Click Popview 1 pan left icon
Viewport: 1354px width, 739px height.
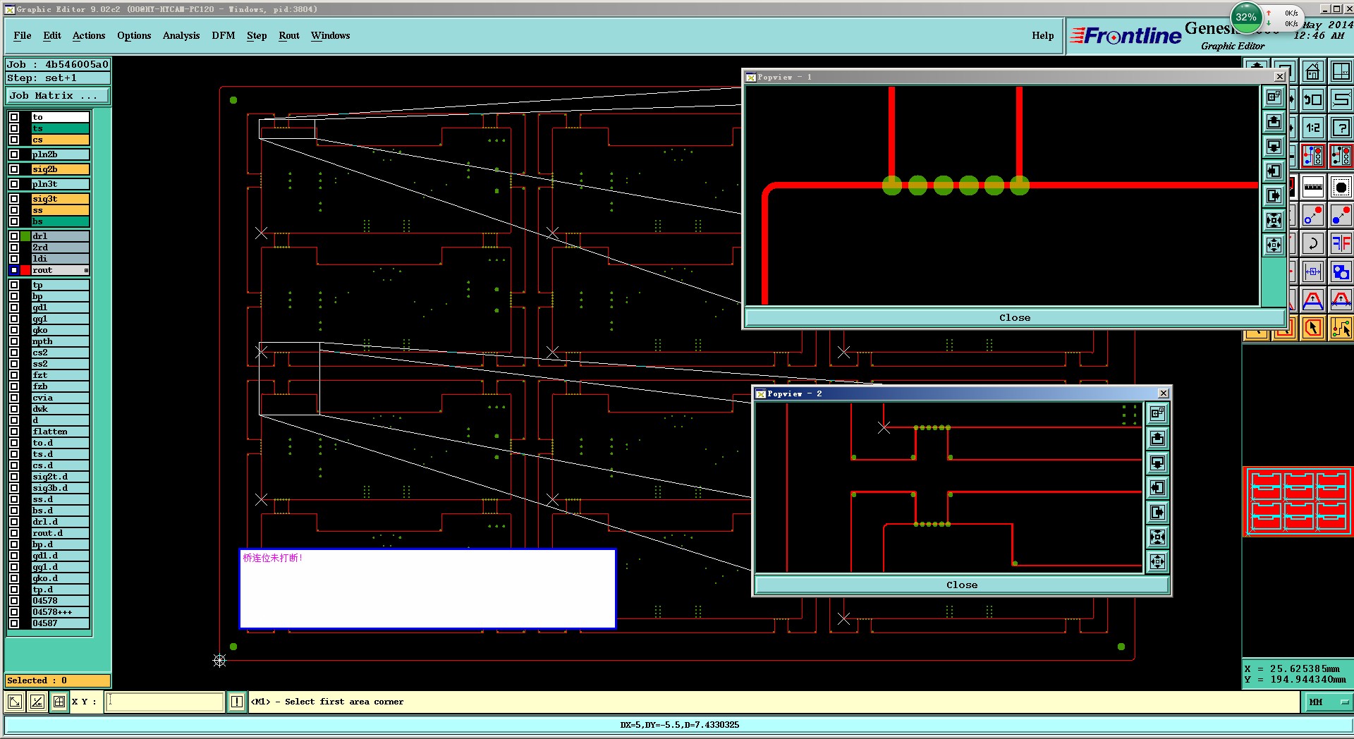click(1274, 171)
